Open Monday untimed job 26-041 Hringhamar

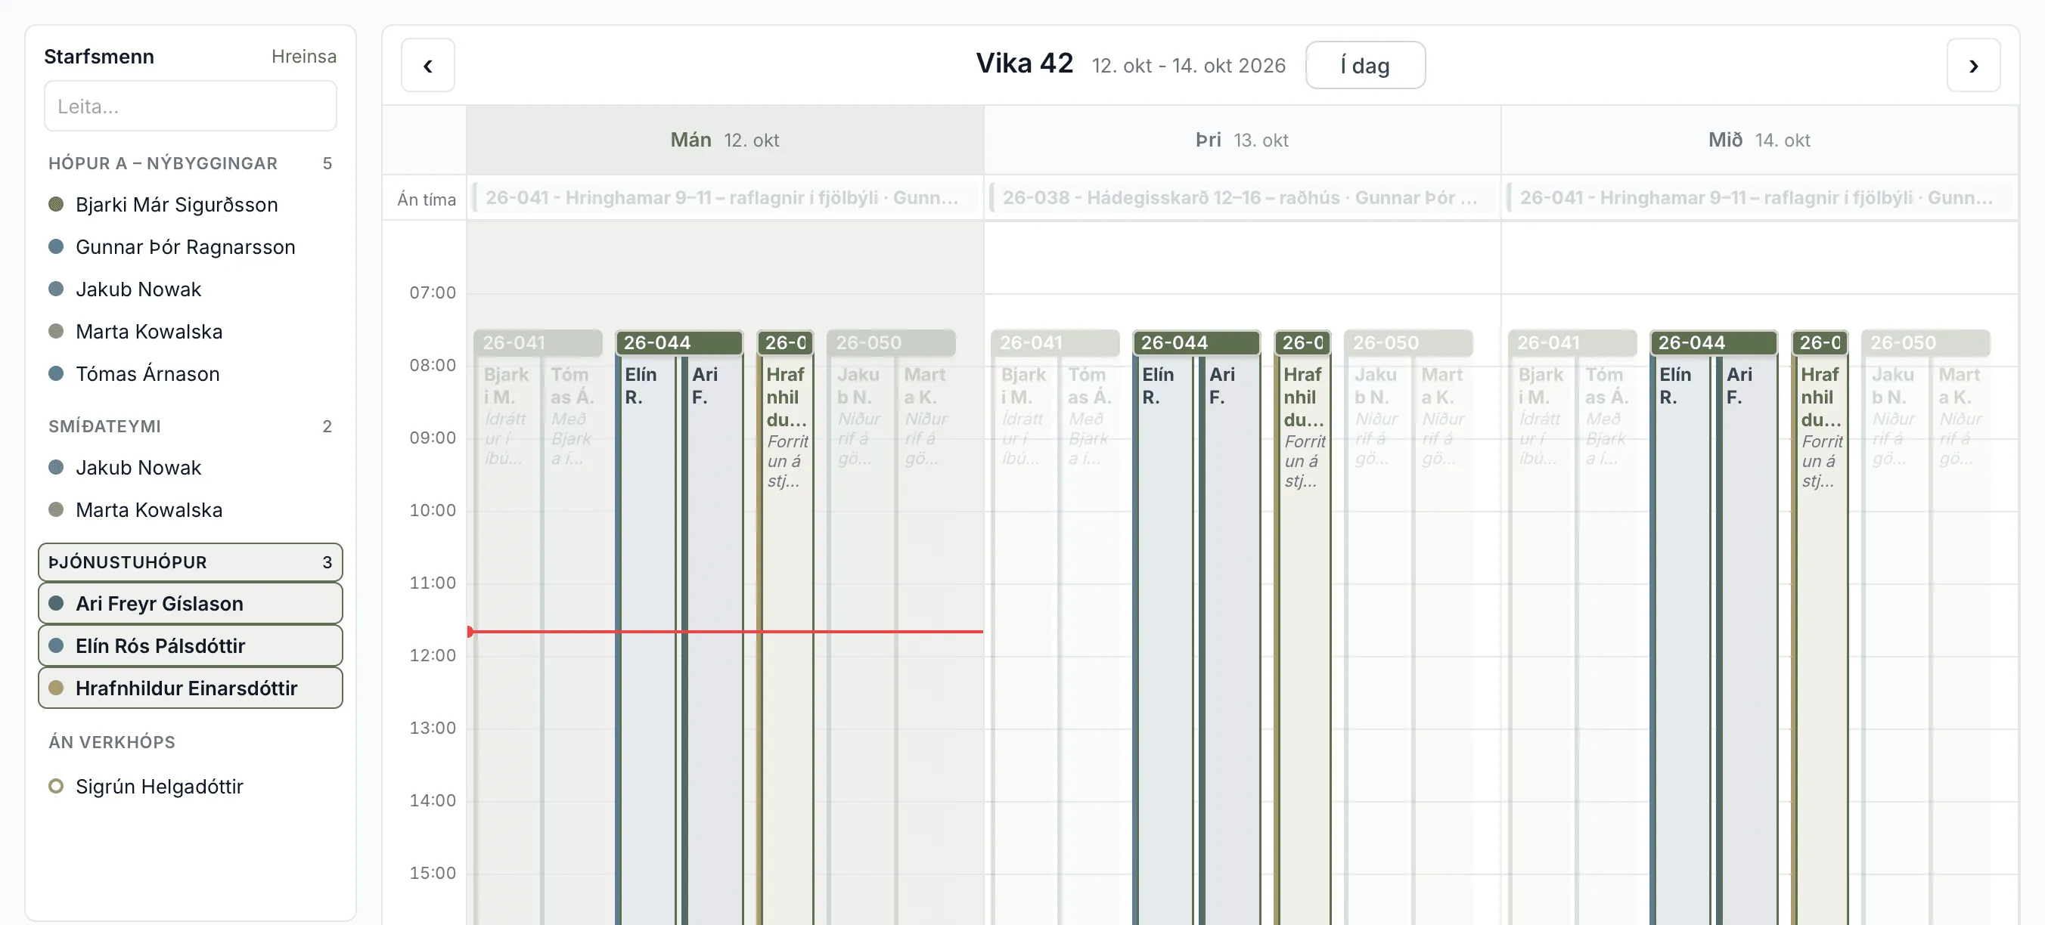tap(724, 197)
